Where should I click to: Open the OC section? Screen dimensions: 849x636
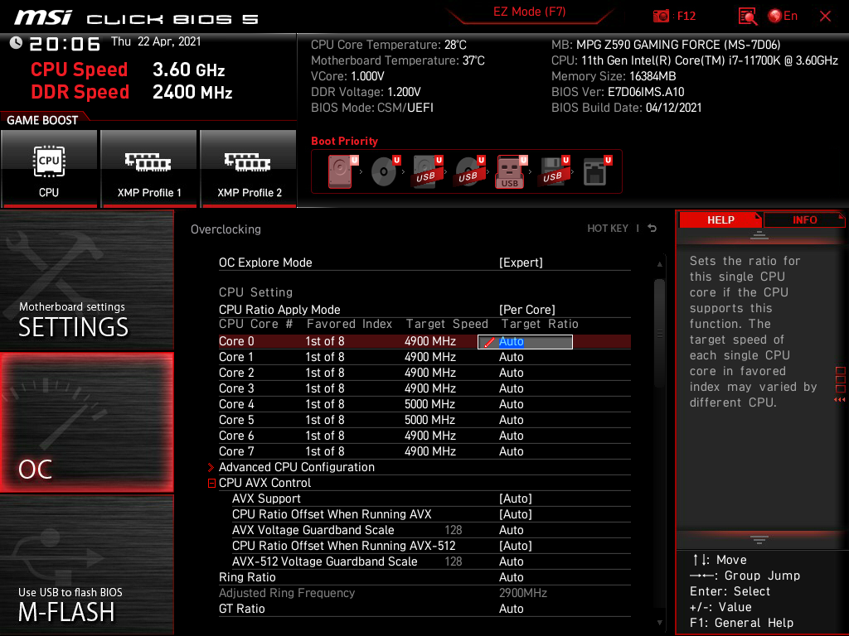pyautogui.click(x=86, y=422)
